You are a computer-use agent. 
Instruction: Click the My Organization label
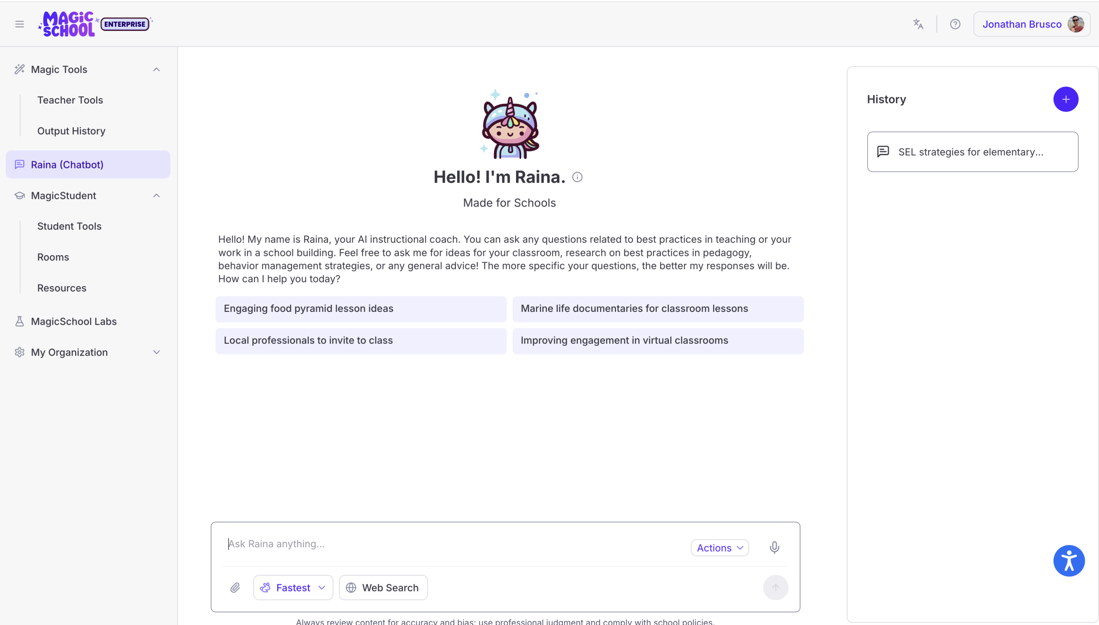coord(69,352)
